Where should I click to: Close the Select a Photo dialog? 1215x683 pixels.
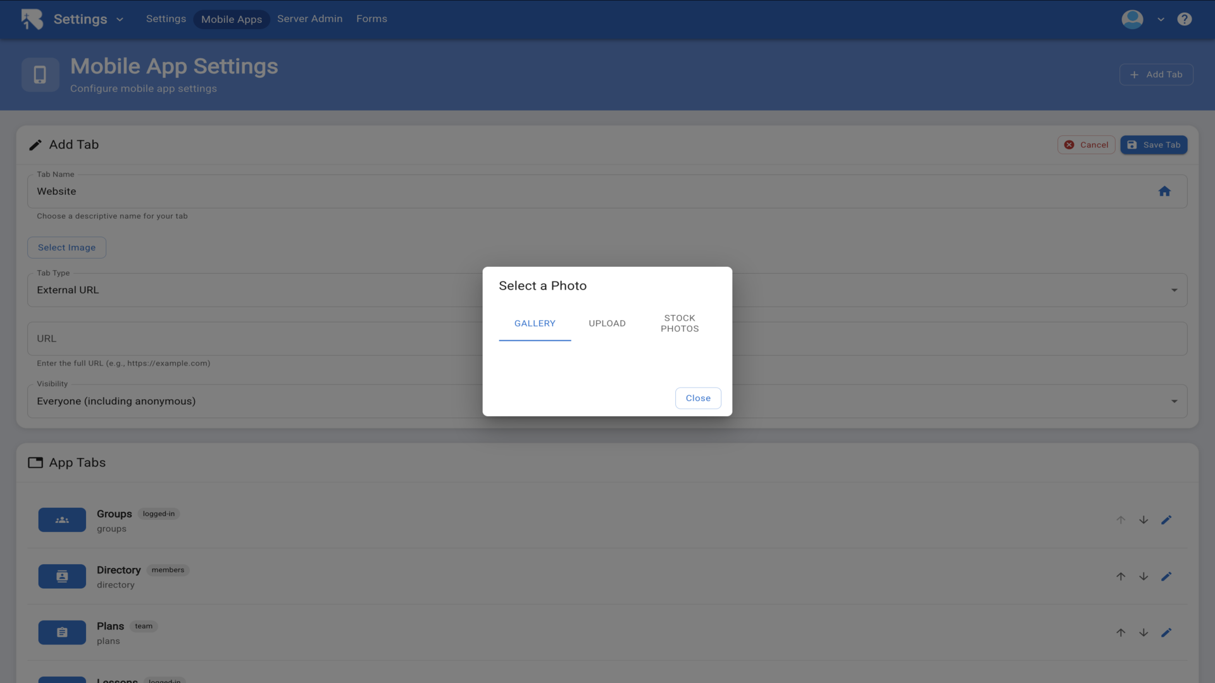[698, 398]
